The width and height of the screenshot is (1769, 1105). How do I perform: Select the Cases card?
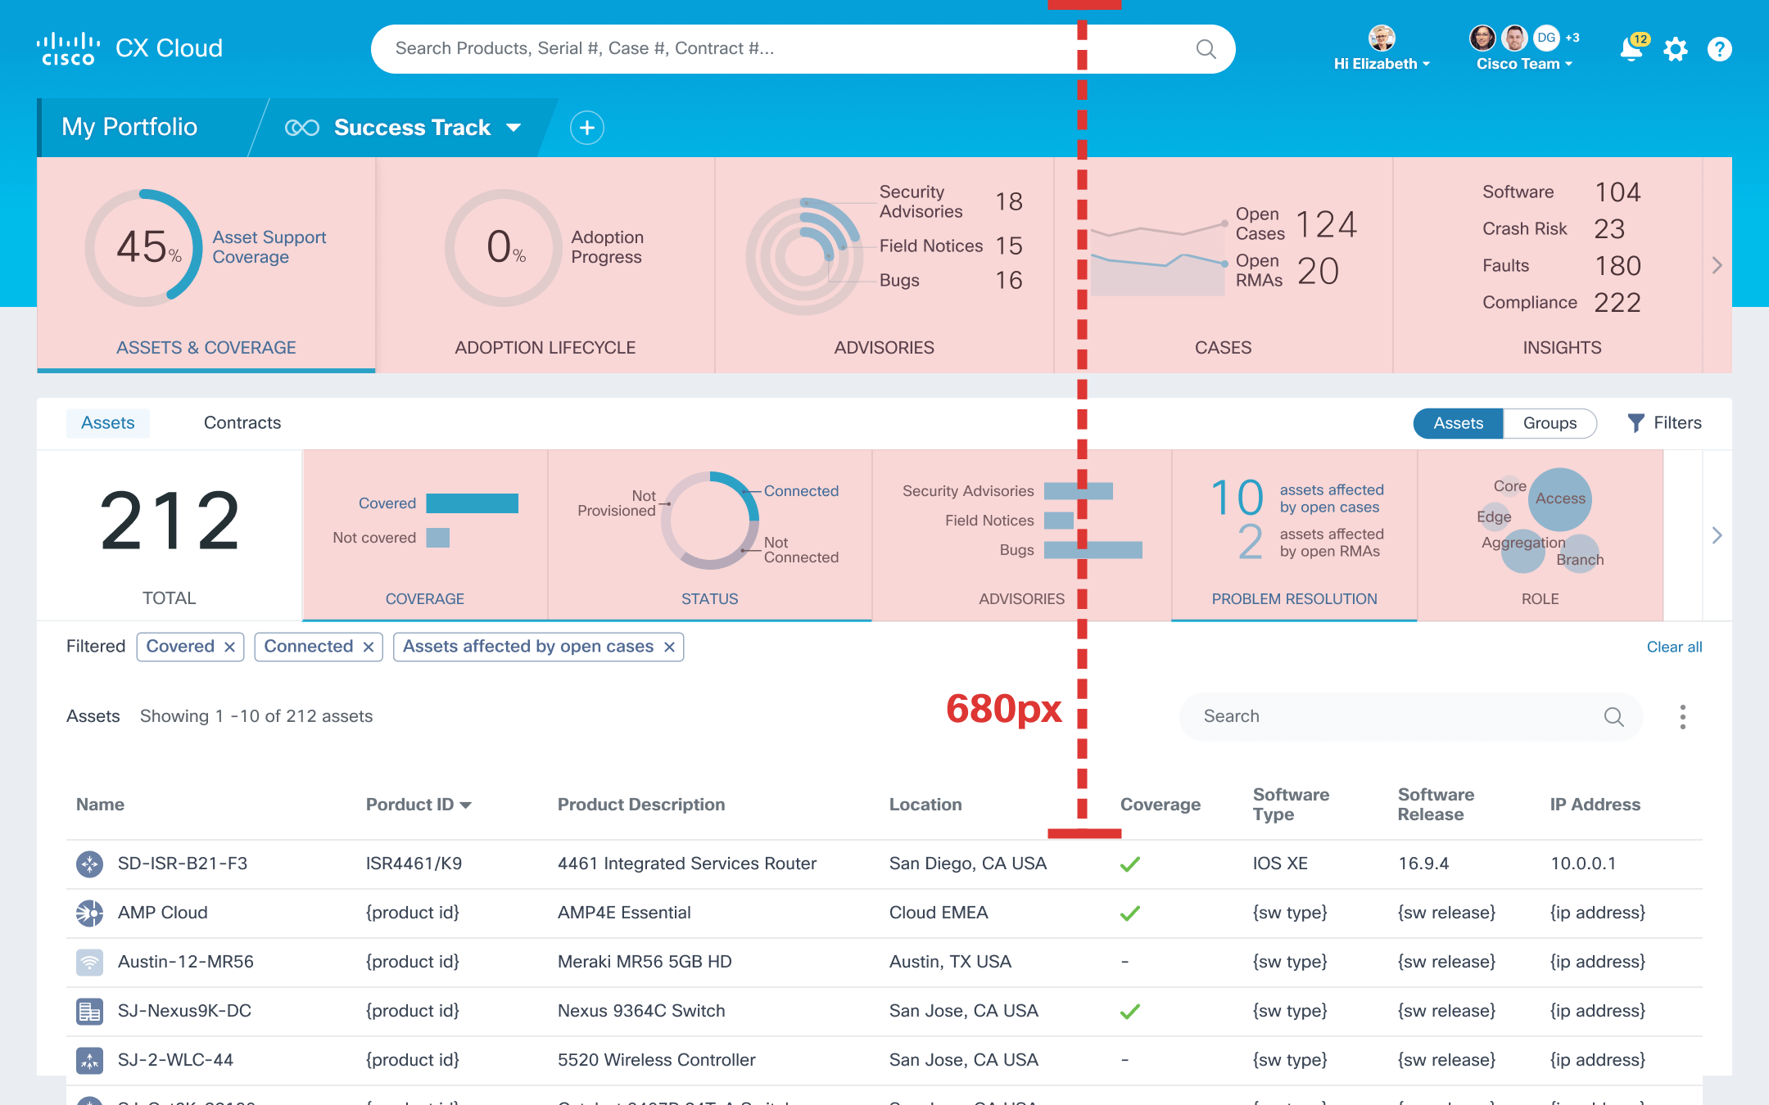coord(1224,265)
